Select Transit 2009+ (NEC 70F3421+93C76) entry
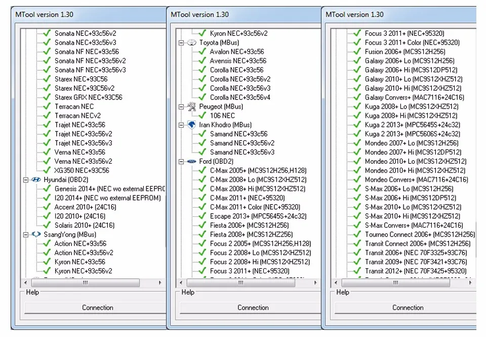The image size is (486, 337). tap(416, 262)
